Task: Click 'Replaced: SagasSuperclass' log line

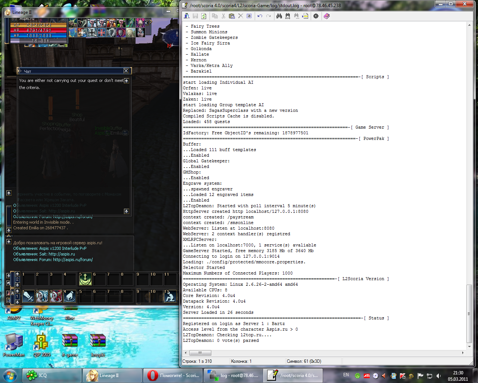Action: [x=240, y=110]
